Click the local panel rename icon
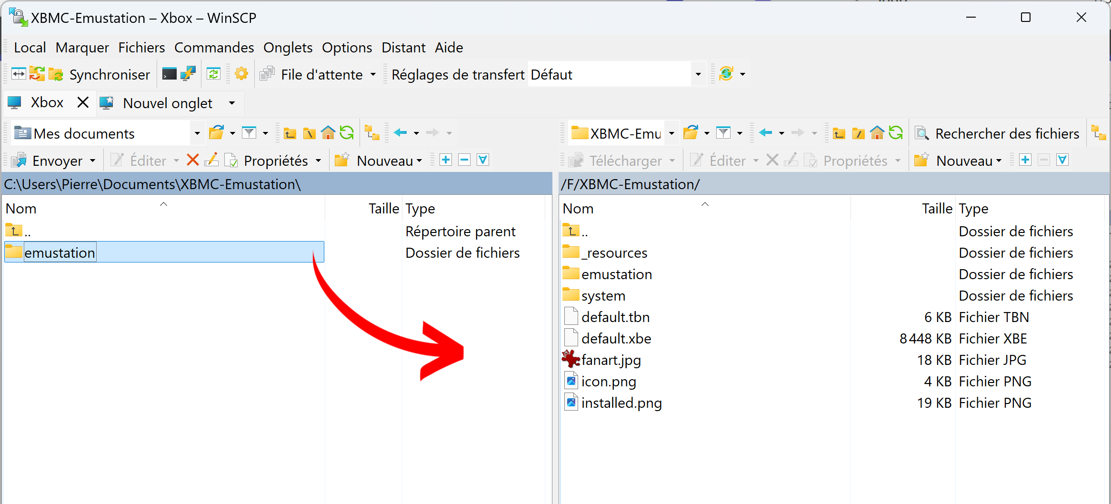This screenshot has height=504, width=1111. tap(211, 160)
